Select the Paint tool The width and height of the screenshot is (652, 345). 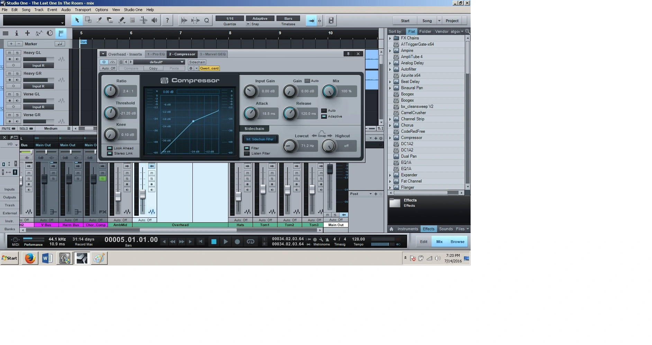pos(121,20)
